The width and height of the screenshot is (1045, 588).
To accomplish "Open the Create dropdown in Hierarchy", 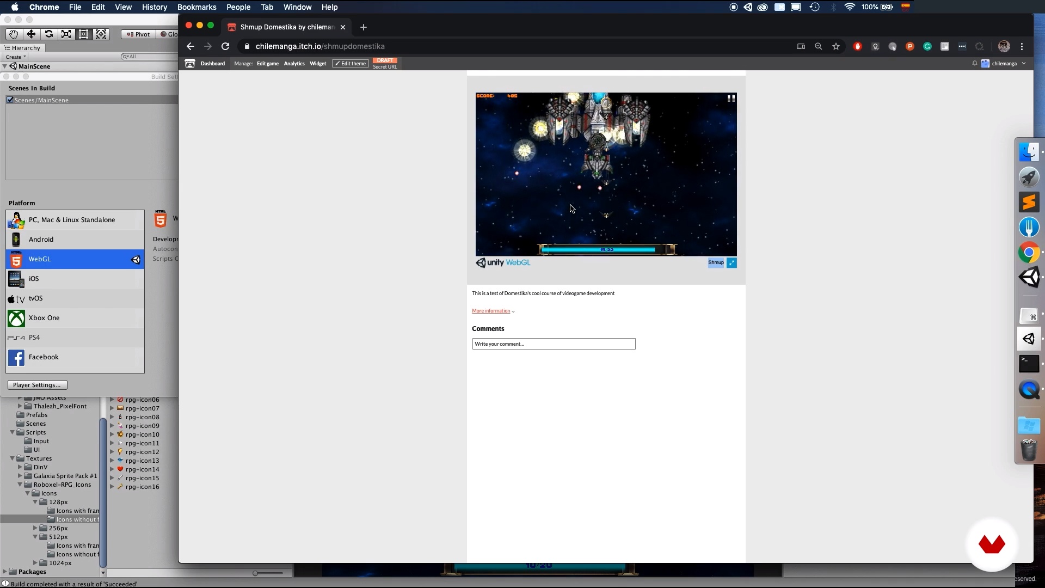I will click(x=15, y=57).
